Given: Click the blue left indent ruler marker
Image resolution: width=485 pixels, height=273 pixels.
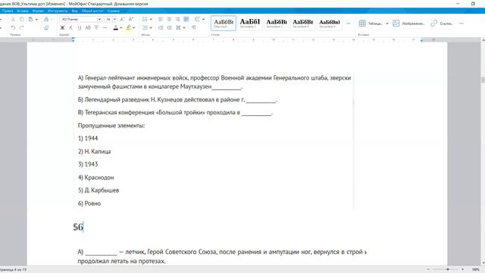Looking at the screenshot, I should pos(74,39).
